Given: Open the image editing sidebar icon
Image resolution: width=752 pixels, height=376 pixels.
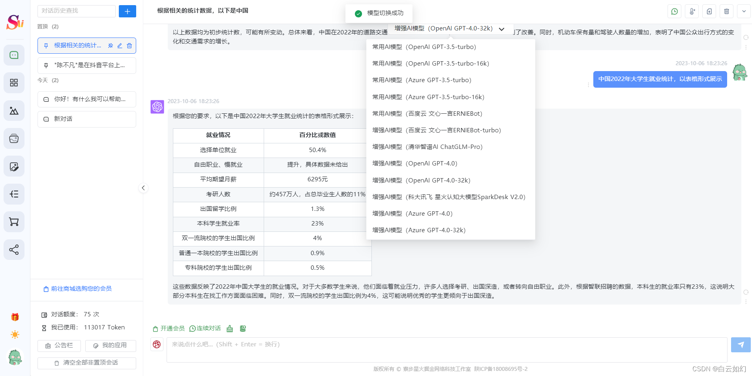Looking at the screenshot, I should [x=14, y=166].
